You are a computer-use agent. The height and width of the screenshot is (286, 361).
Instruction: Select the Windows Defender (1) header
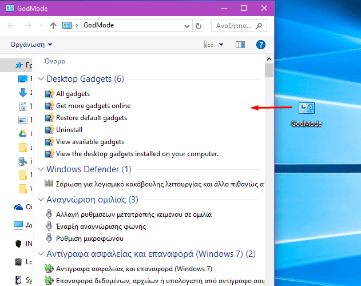89,169
